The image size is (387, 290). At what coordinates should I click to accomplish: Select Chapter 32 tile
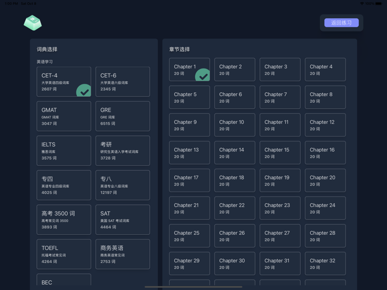(325, 263)
